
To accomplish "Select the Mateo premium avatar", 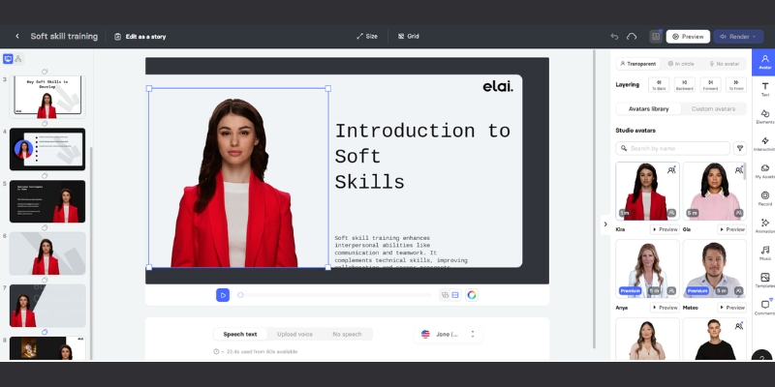I will pos(715,269).
